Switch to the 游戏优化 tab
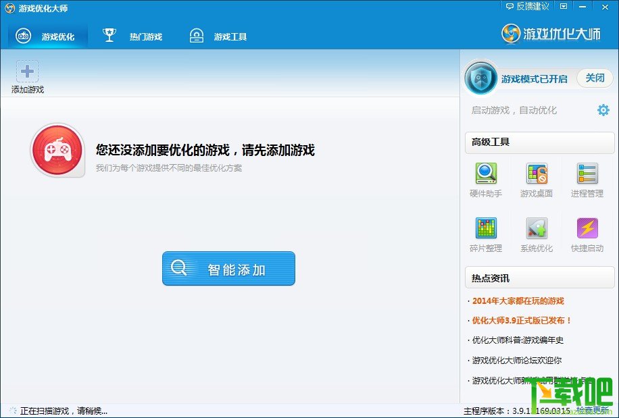The width and height of the screenshot is (619, 418). [47, 36]
